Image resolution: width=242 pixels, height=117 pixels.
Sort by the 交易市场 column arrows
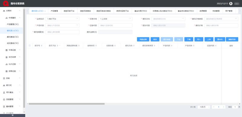pos(115,46)
